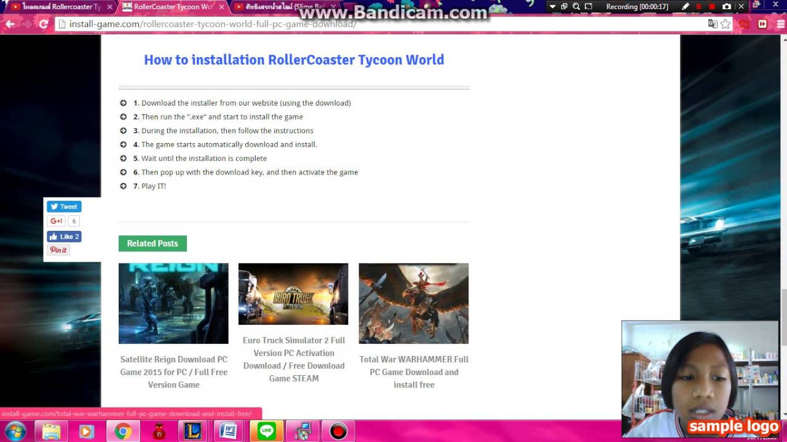Open Microsoft Word from the taskbar
Viewport: 787px width, 442px height.
click(x=229, y=432)
